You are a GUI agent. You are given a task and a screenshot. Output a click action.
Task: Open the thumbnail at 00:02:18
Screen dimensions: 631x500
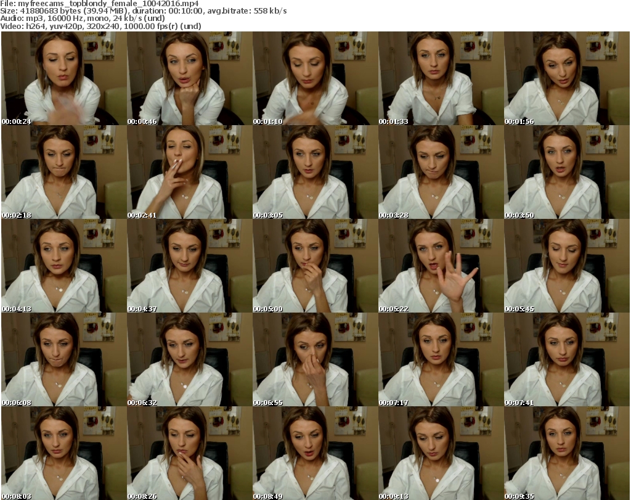click(x=63, y=172)
